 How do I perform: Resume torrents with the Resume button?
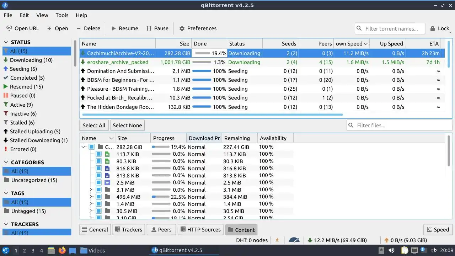(x=124, y=28)
